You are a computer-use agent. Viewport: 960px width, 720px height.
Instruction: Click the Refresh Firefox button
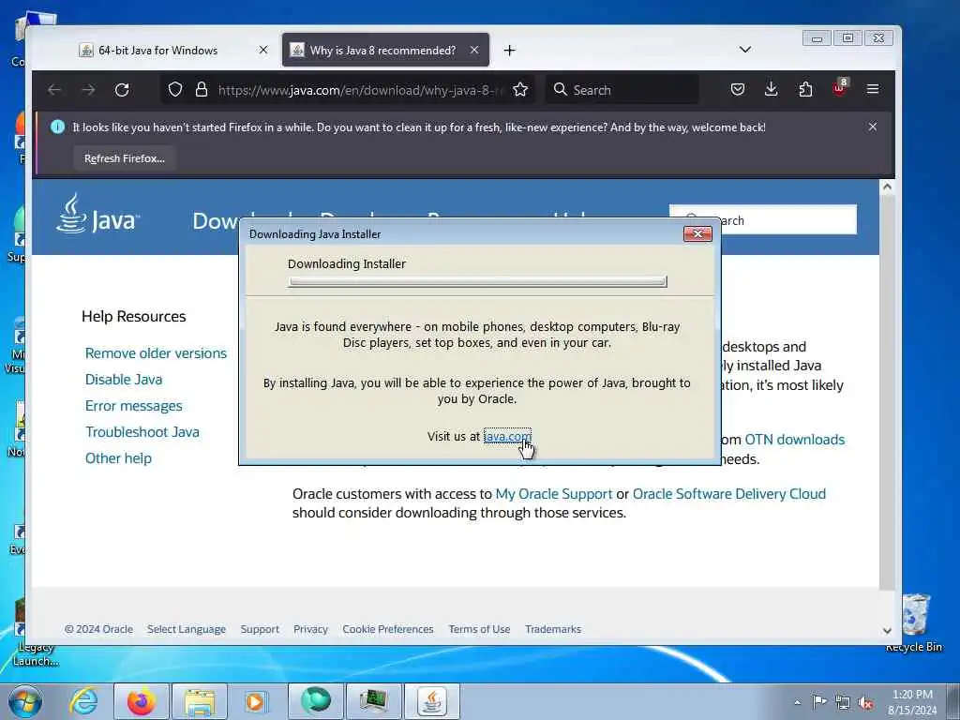pos(125,158)
